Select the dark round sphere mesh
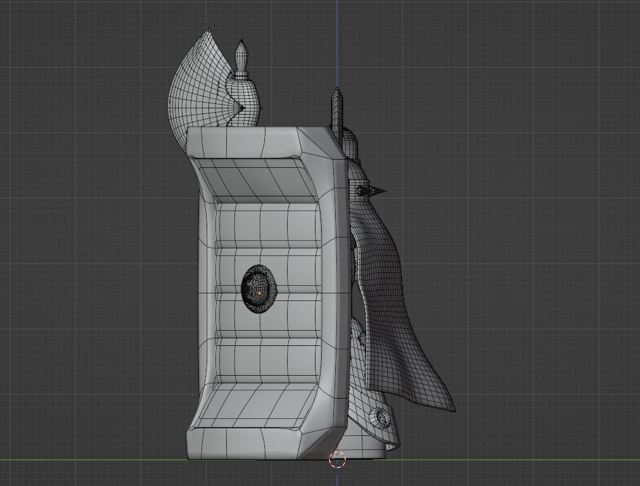 (x=259, y=290)
